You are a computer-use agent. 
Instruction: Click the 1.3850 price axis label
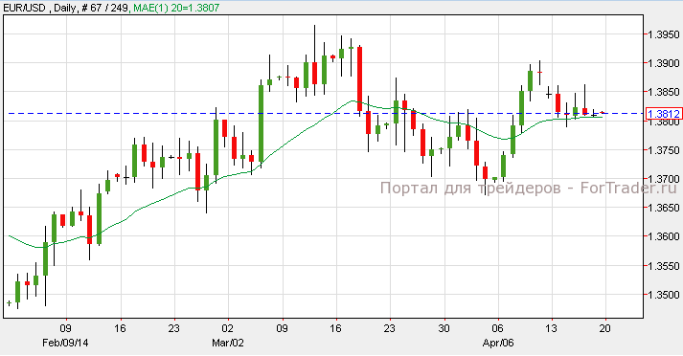coord(664,92)
